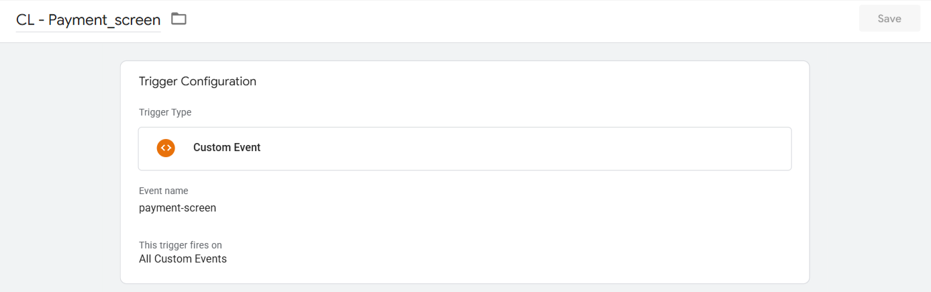Click the word Event in Custom Event

pyautogui.click(x=246, y=148)
